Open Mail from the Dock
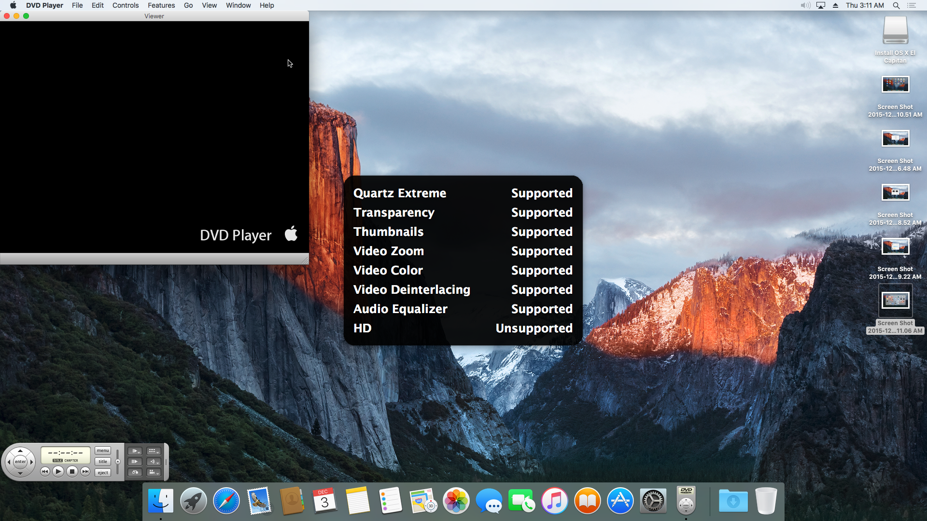The width and height of the screenshot is (927, 521). (259, 501)
